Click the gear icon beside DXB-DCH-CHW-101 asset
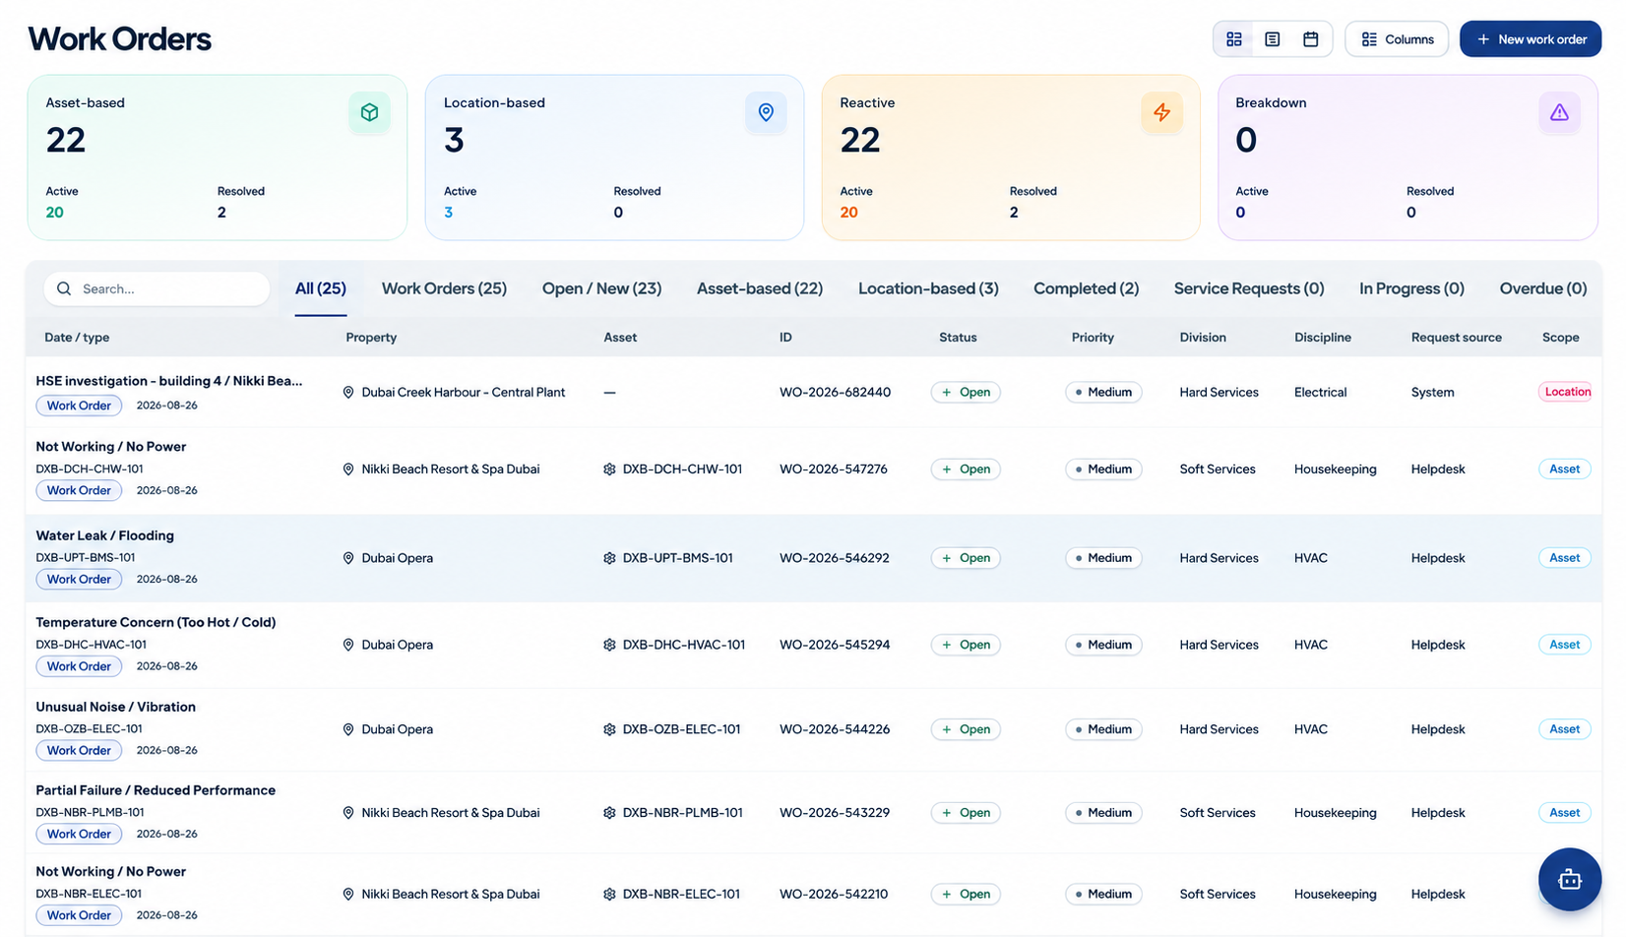The height and width of the screenshot is (937, 1626). [x=609, y=469]
